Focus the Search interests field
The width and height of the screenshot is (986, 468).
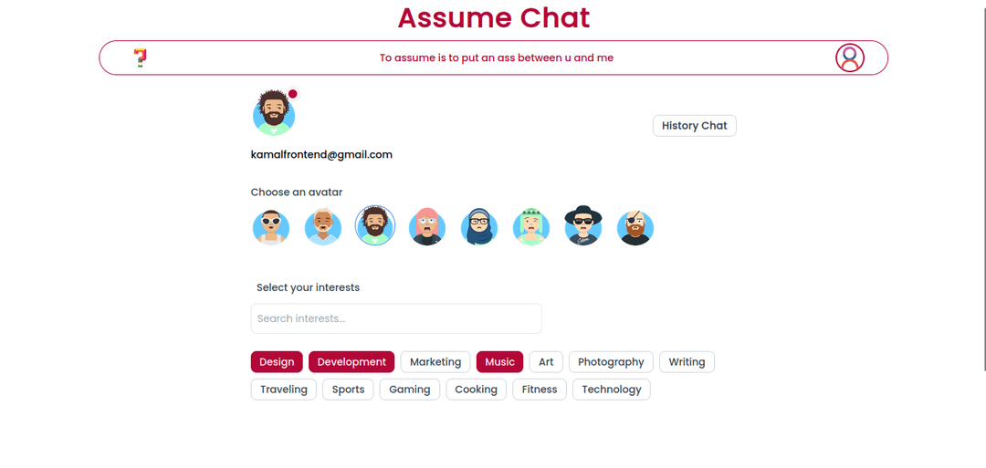point(396,318)
